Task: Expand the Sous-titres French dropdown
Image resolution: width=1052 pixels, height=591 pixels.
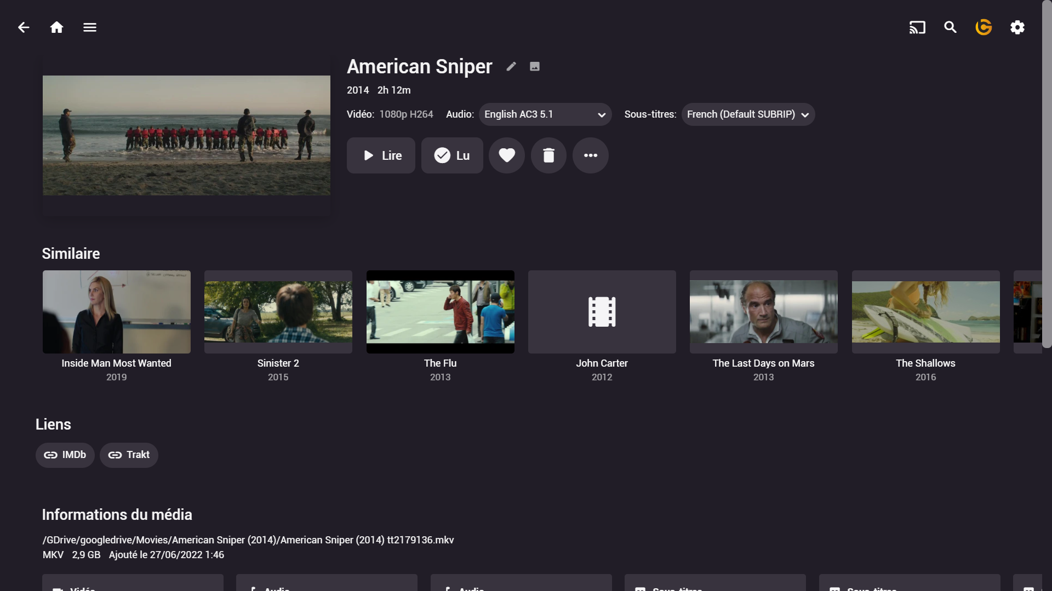Action: pos(748,114)
